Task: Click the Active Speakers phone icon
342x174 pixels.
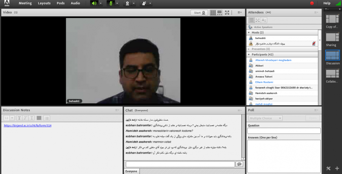Action: coord(250,27)
